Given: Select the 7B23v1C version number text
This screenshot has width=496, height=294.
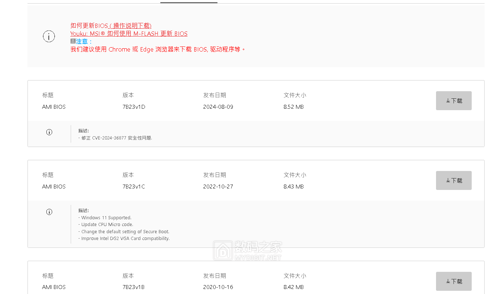Looking at the screenshot, I should 134,187.
